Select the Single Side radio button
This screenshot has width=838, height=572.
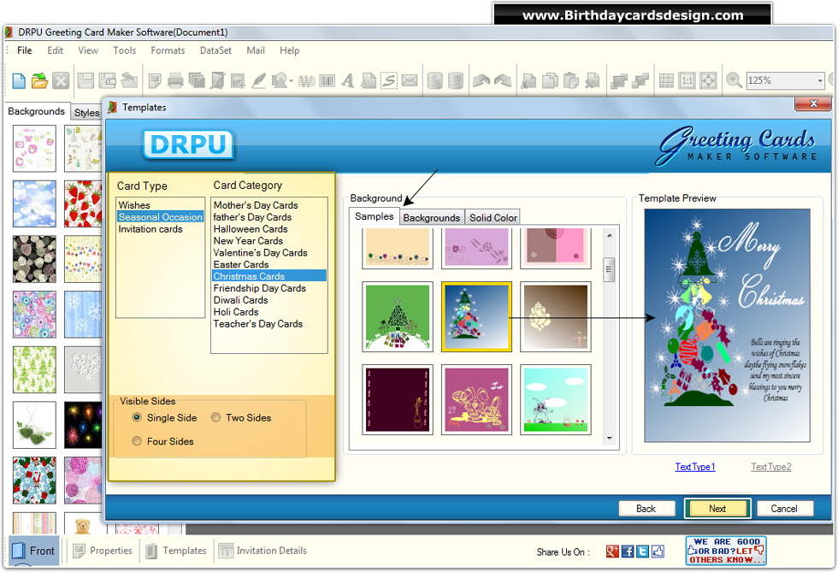137,417
